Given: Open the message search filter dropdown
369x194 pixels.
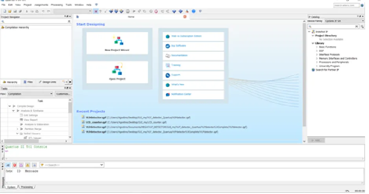Looking at the screenshot, I should (101, 165).
